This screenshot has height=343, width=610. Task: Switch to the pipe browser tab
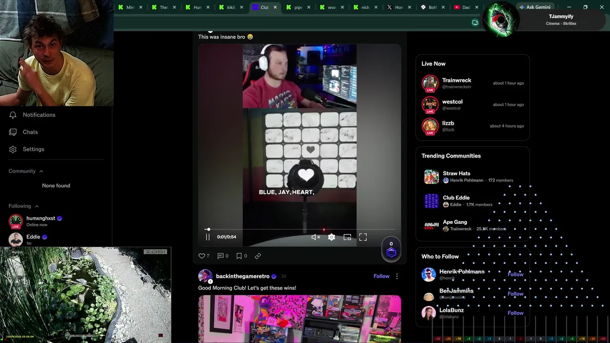299,7
